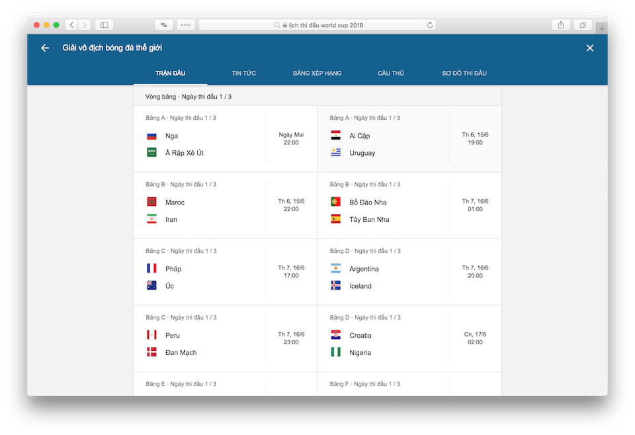Click the Australia flag next to Úc
The image size is (635, 435).
tap(152, 285)
